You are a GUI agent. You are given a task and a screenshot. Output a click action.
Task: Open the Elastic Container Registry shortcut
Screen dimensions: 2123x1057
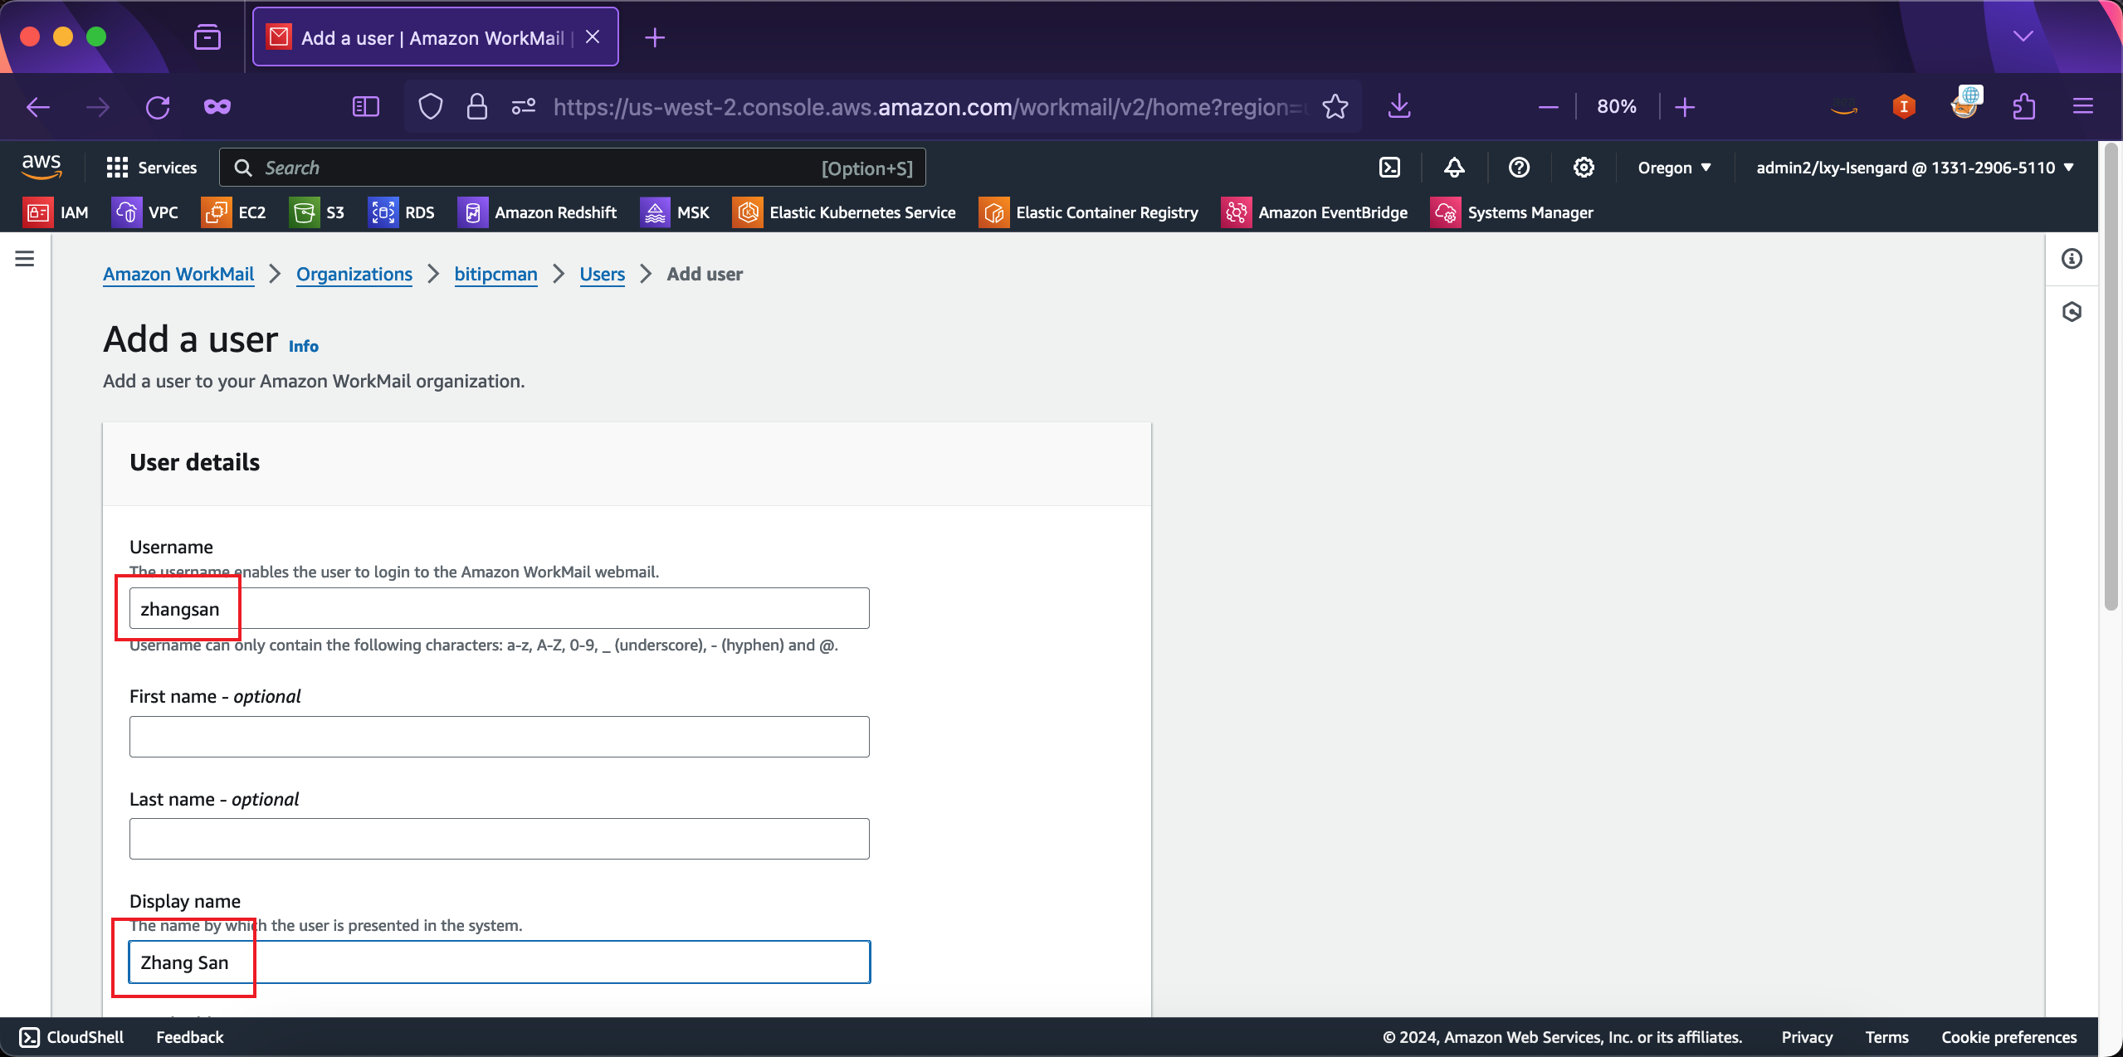(1089, 212)
